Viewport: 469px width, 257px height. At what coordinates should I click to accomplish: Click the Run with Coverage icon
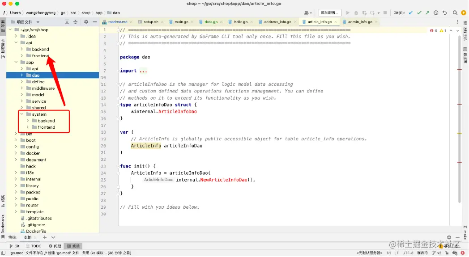tap(364, 13)
